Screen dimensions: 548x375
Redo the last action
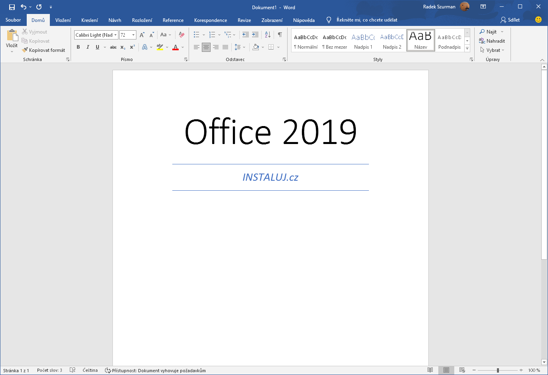pos(39,7)
